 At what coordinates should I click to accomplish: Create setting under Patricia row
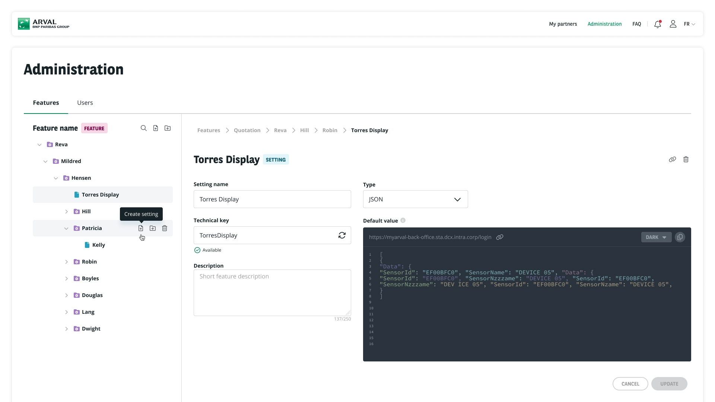click(141, 228)
